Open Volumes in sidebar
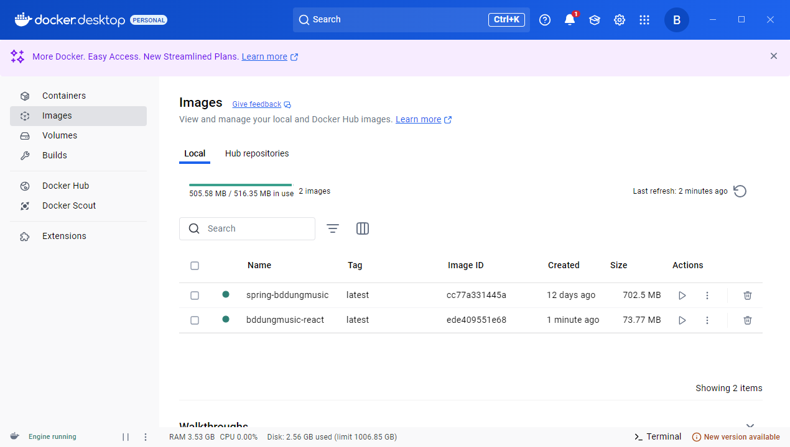Image resolution: width=790 pixels, height=447 pixels. [x=78, y=135]
